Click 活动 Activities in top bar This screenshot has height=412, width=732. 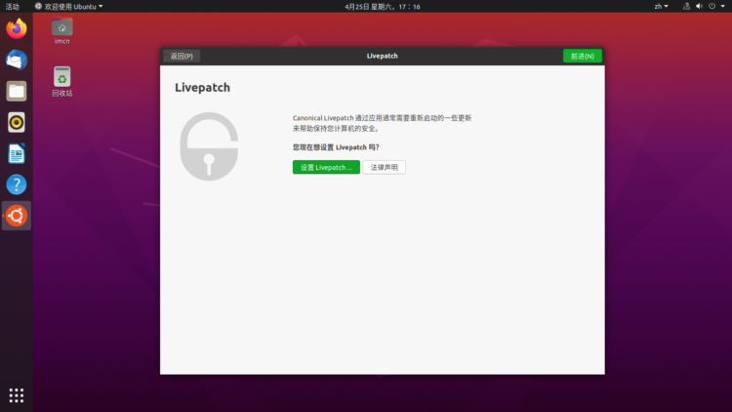tap(11, 6)
